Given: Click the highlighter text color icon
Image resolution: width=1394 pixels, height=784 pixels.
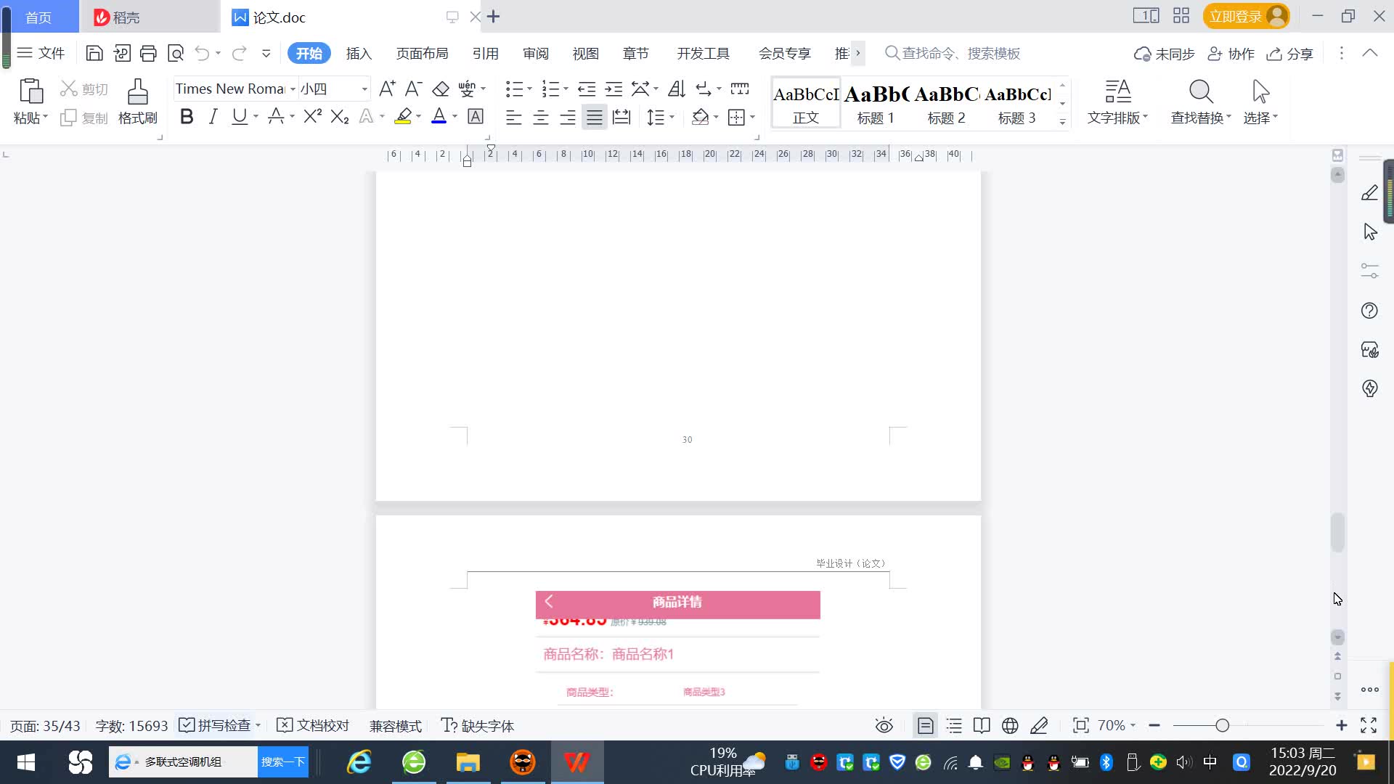Looking at the screenshot, I should pyautogui.click(x=403, y=117).
